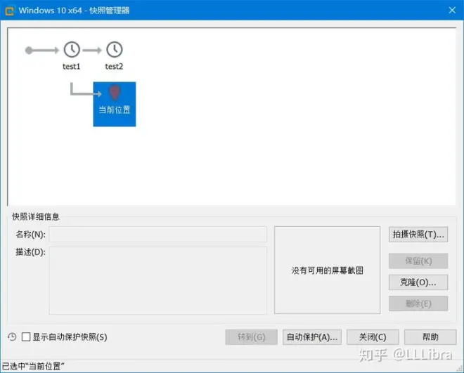This screenshot has width=464, height=373.
Task: Enable 显示自动保护快照(S) checkbox
Action: 26,336
